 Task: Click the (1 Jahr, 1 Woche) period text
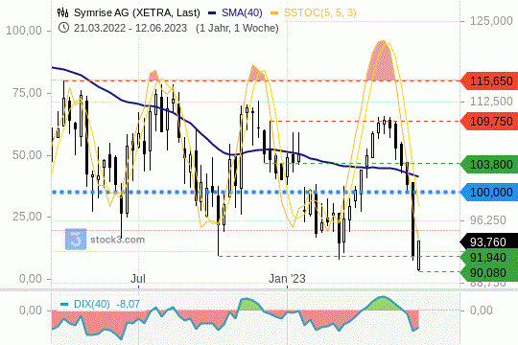tap(237, 28)
